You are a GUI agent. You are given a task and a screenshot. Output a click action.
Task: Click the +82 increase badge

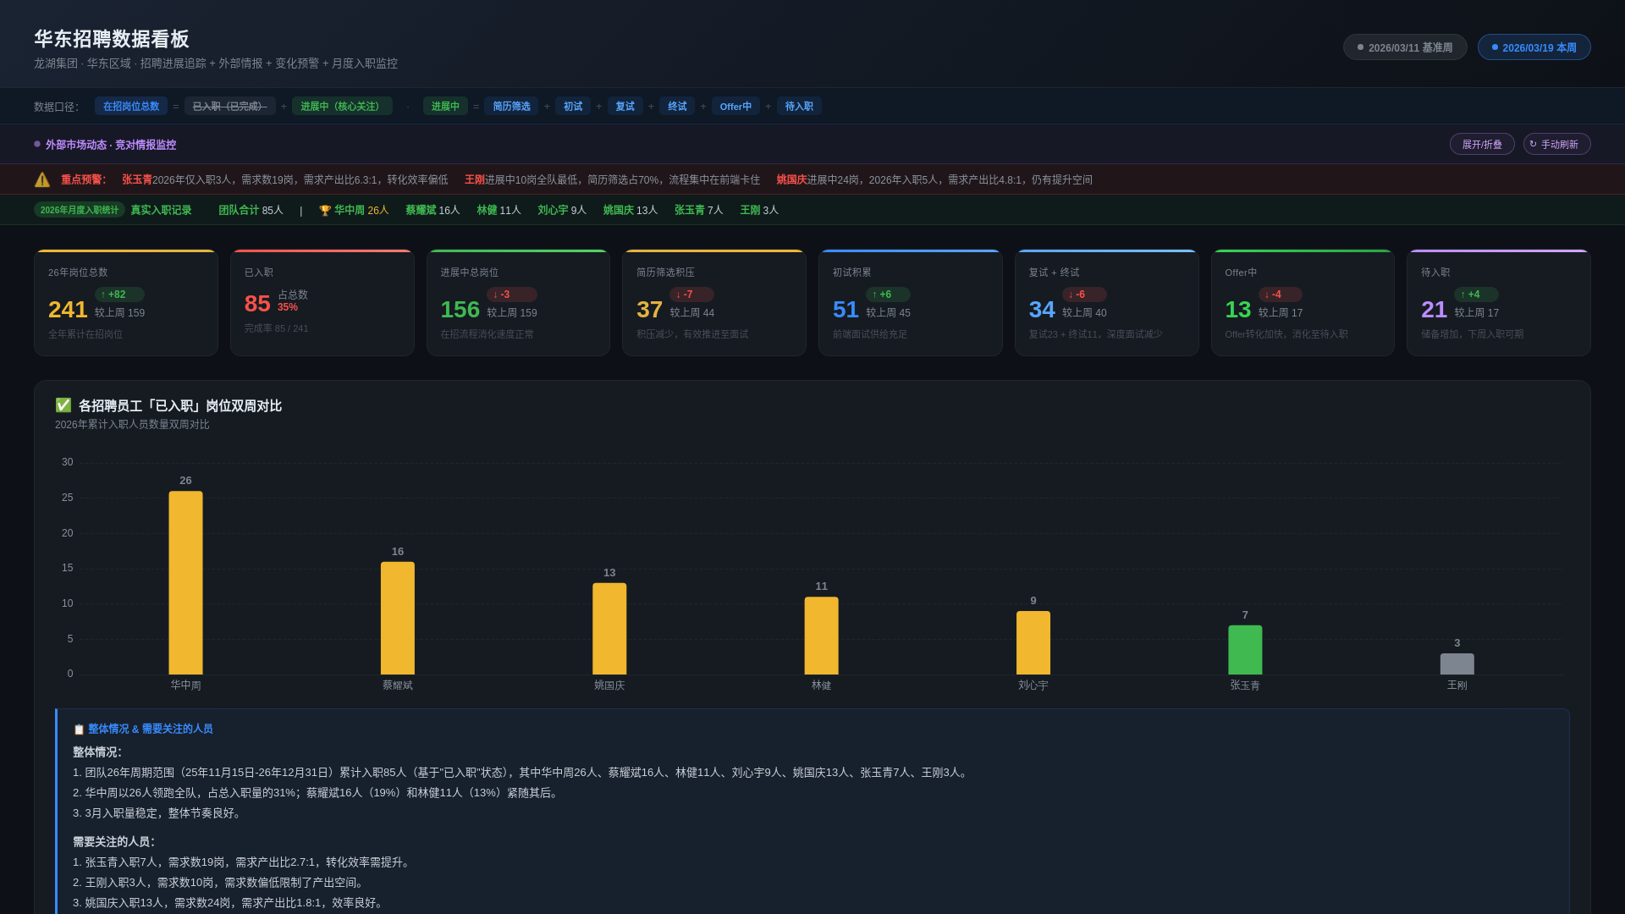click(x=119, y=295)
